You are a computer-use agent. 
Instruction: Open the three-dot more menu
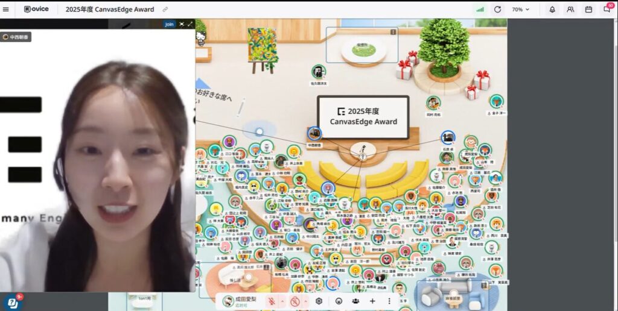(389, 301)
